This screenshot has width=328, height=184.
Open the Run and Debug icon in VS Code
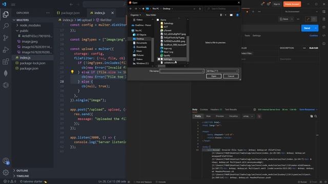pos(6,50)
